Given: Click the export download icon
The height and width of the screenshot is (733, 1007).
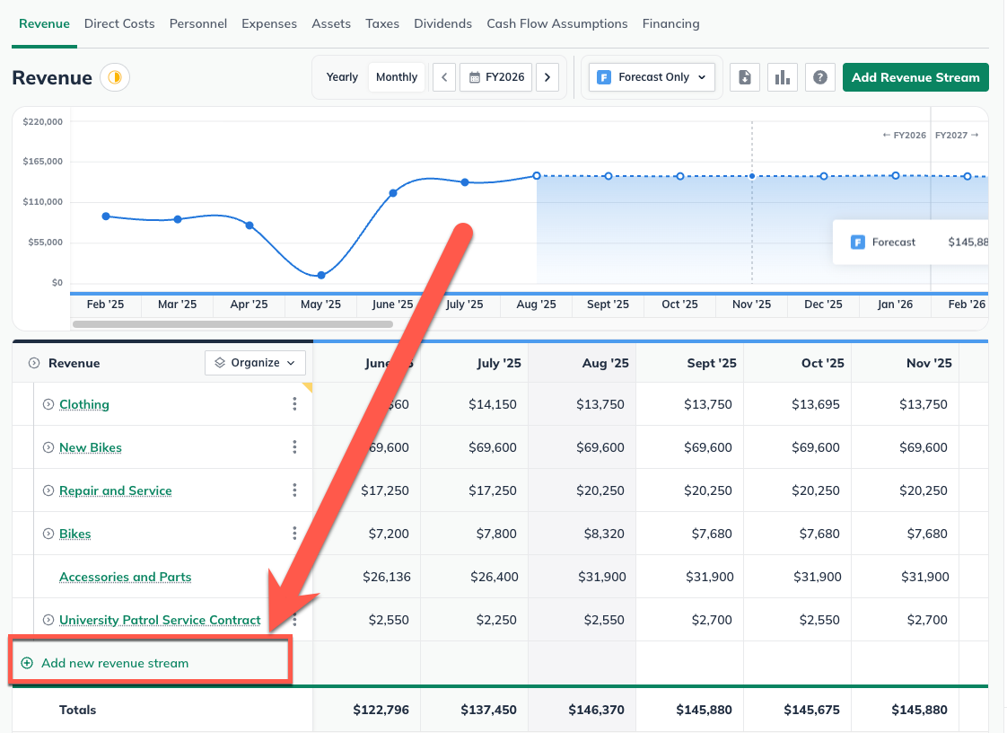Looking at the screenshot, I should click(x=745, y=77).
